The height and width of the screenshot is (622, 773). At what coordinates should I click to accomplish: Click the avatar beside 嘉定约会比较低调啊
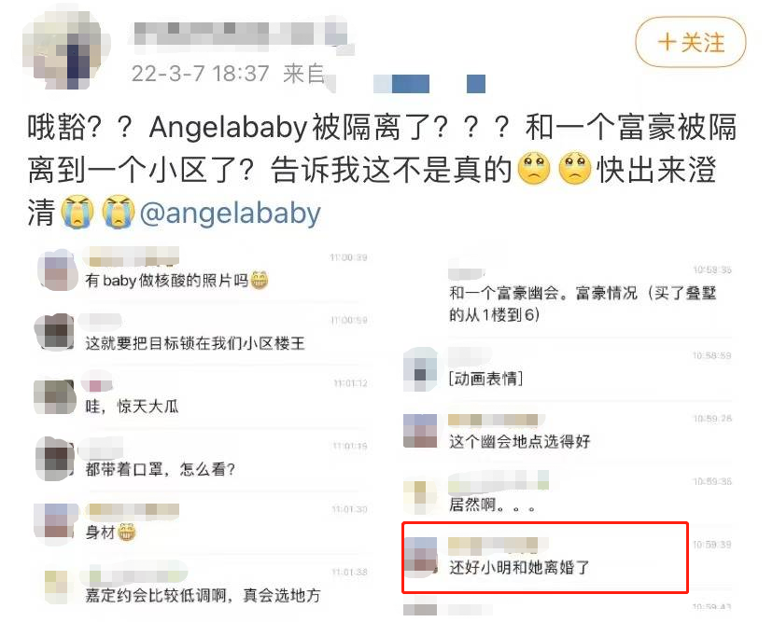tap(56, 586)
